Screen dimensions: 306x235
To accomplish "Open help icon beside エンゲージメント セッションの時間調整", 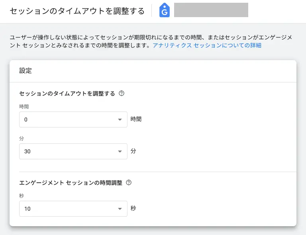I will coord(129,182).
